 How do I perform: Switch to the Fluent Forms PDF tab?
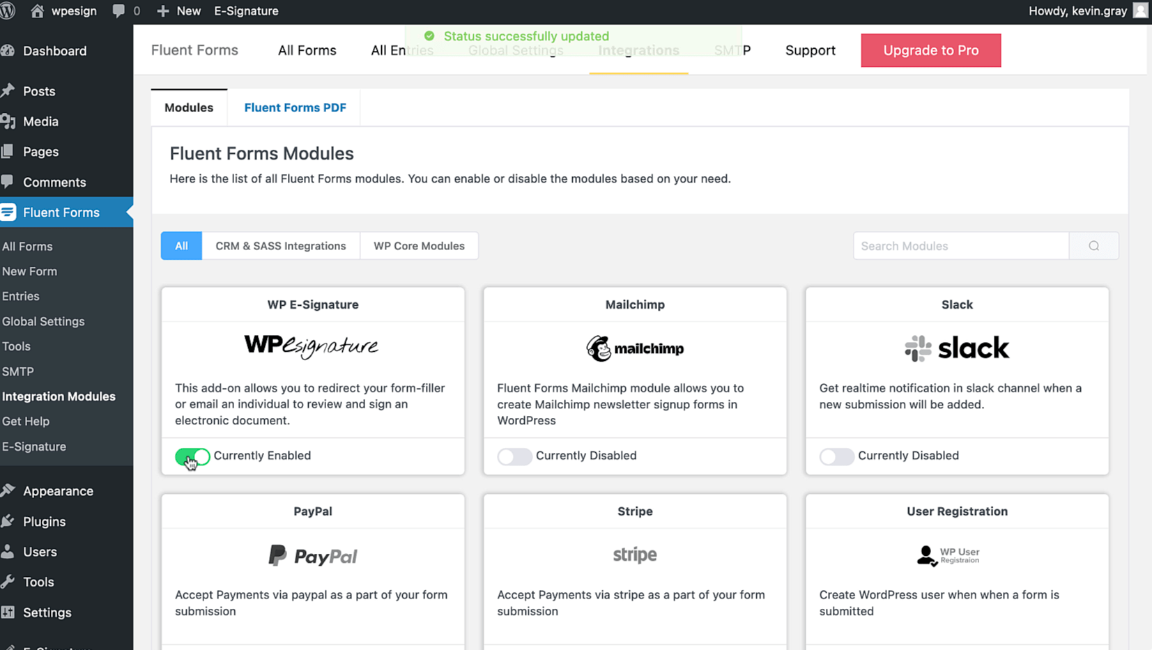click(x=295, y=107)
